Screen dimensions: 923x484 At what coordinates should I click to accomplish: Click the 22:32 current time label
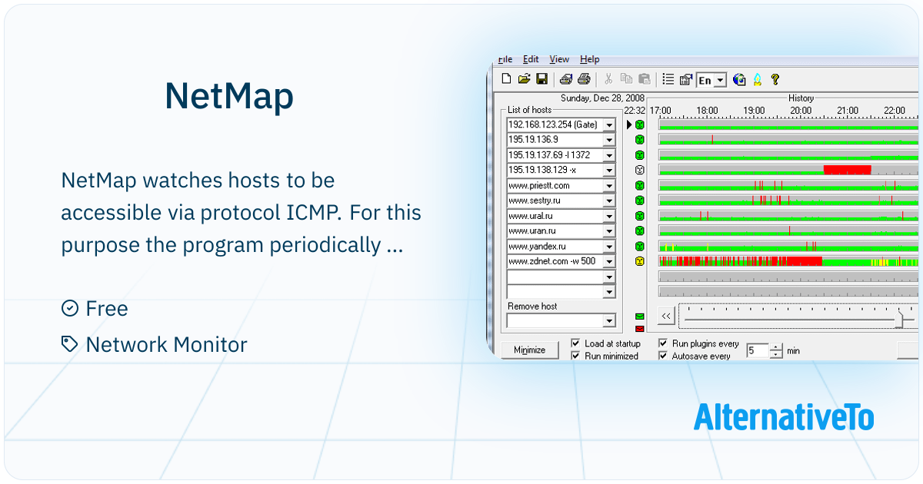(635, 111)
